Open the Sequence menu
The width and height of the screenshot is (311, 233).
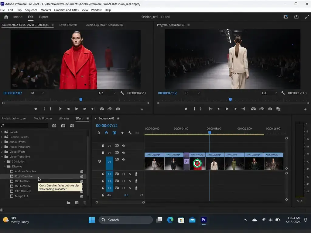click(31, 10)
